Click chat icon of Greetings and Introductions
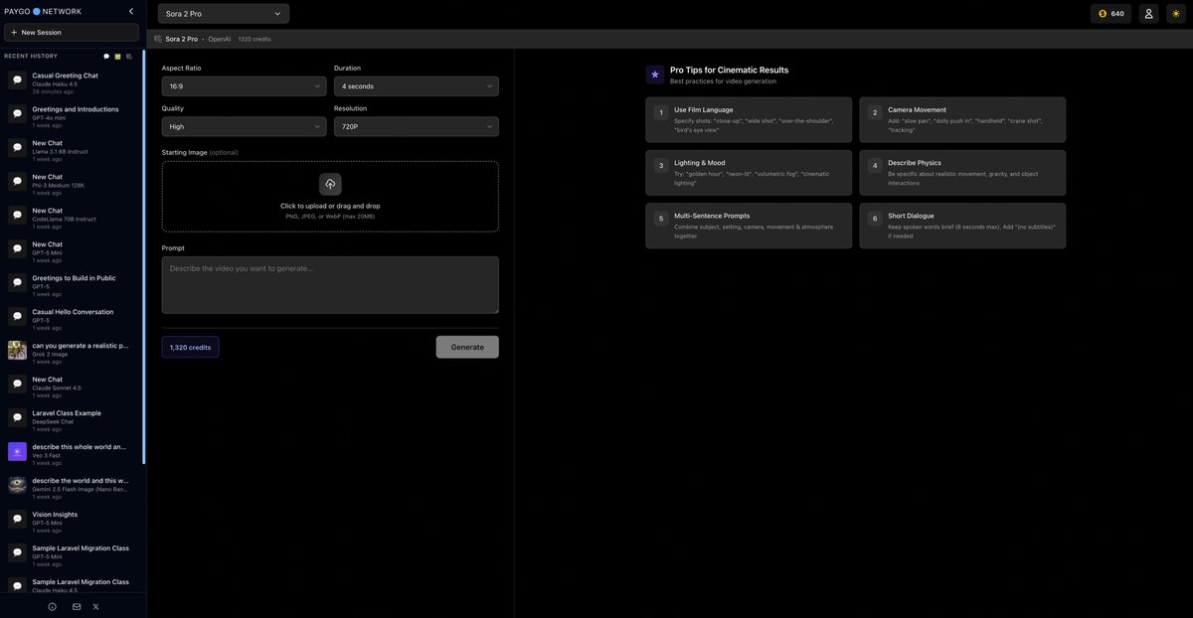 pyautogui.click(x=17, y=113)
